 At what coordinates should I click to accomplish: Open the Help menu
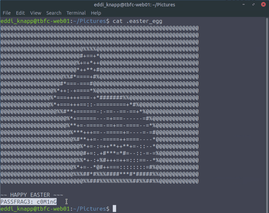point(96,13)
